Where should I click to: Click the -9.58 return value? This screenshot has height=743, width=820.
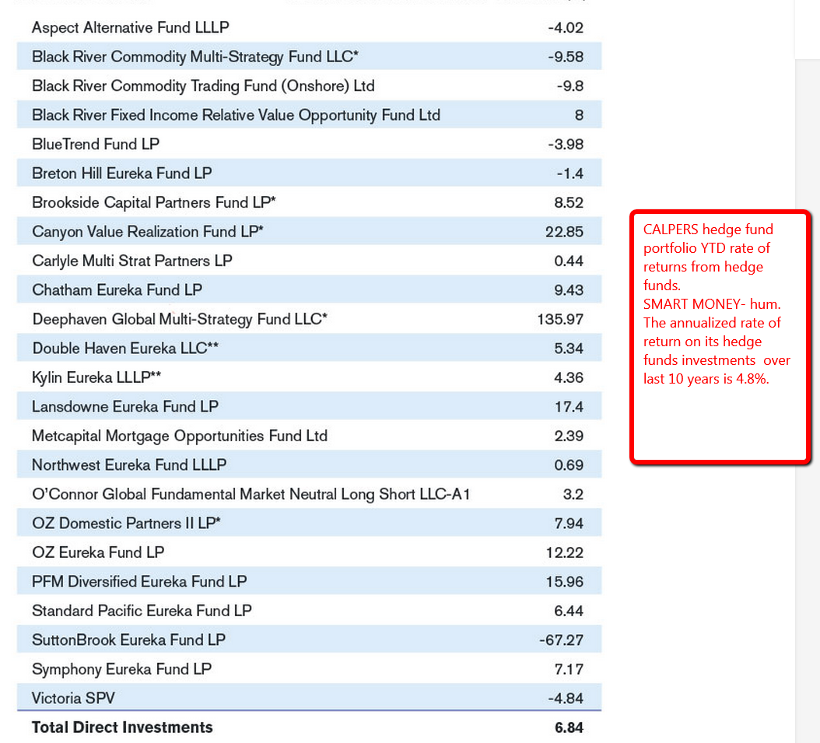point(566,57)
